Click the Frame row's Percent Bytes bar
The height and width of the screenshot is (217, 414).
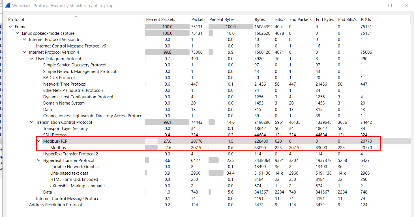231,27
